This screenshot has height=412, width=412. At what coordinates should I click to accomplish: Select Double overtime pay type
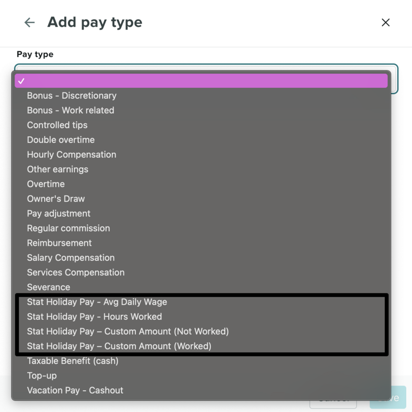coord(61,140)
